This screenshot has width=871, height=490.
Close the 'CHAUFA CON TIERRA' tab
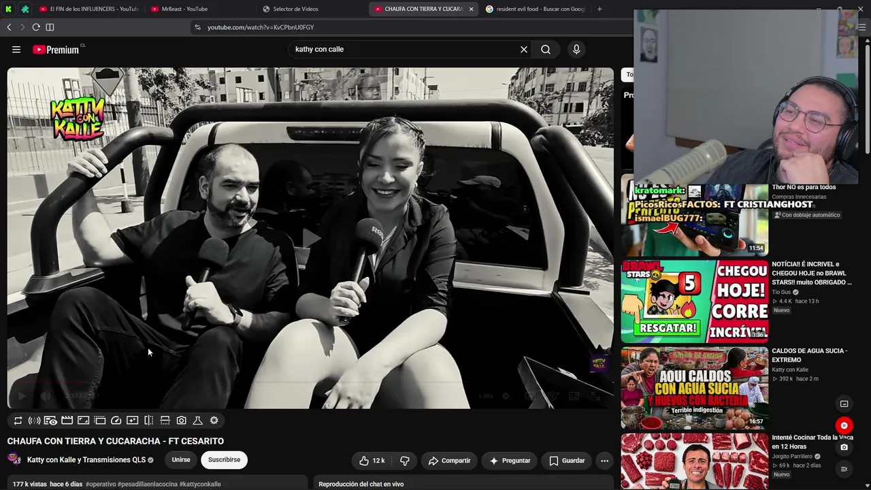tap(471, 9)
